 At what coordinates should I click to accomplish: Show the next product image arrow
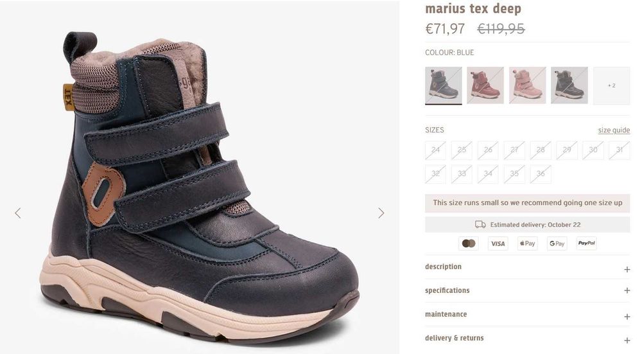click(x=381, y=213)
